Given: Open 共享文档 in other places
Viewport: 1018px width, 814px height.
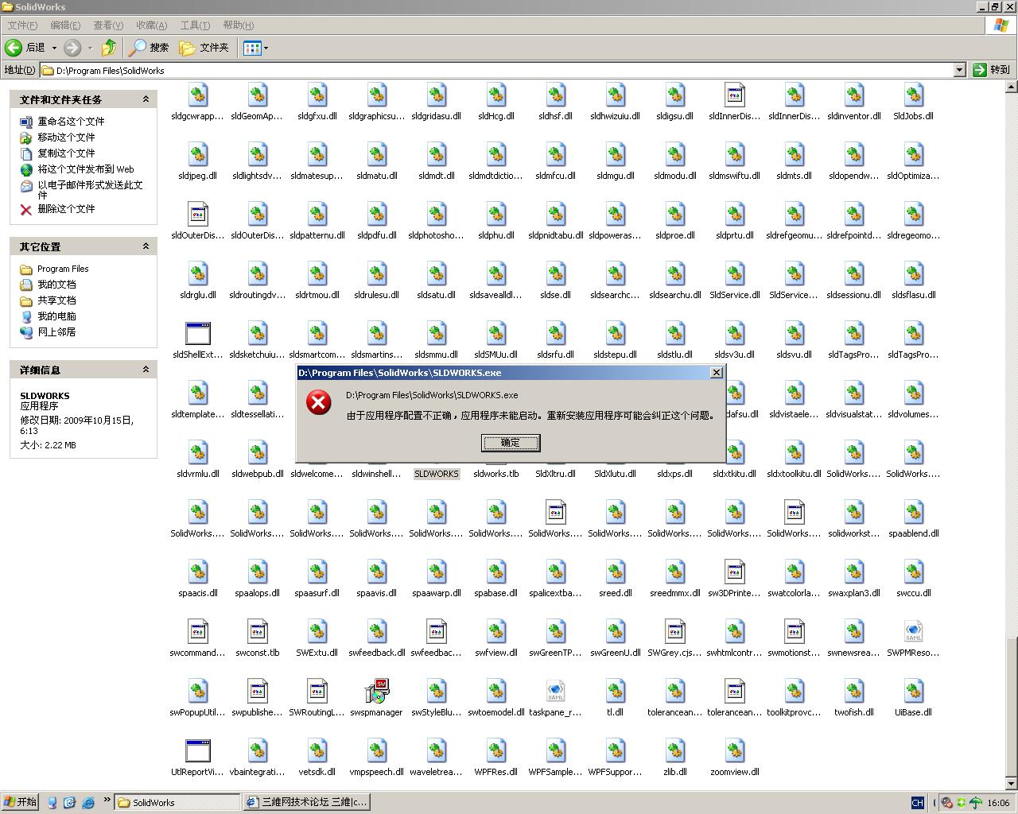Looking at the screenshot, I should [56, 300].
